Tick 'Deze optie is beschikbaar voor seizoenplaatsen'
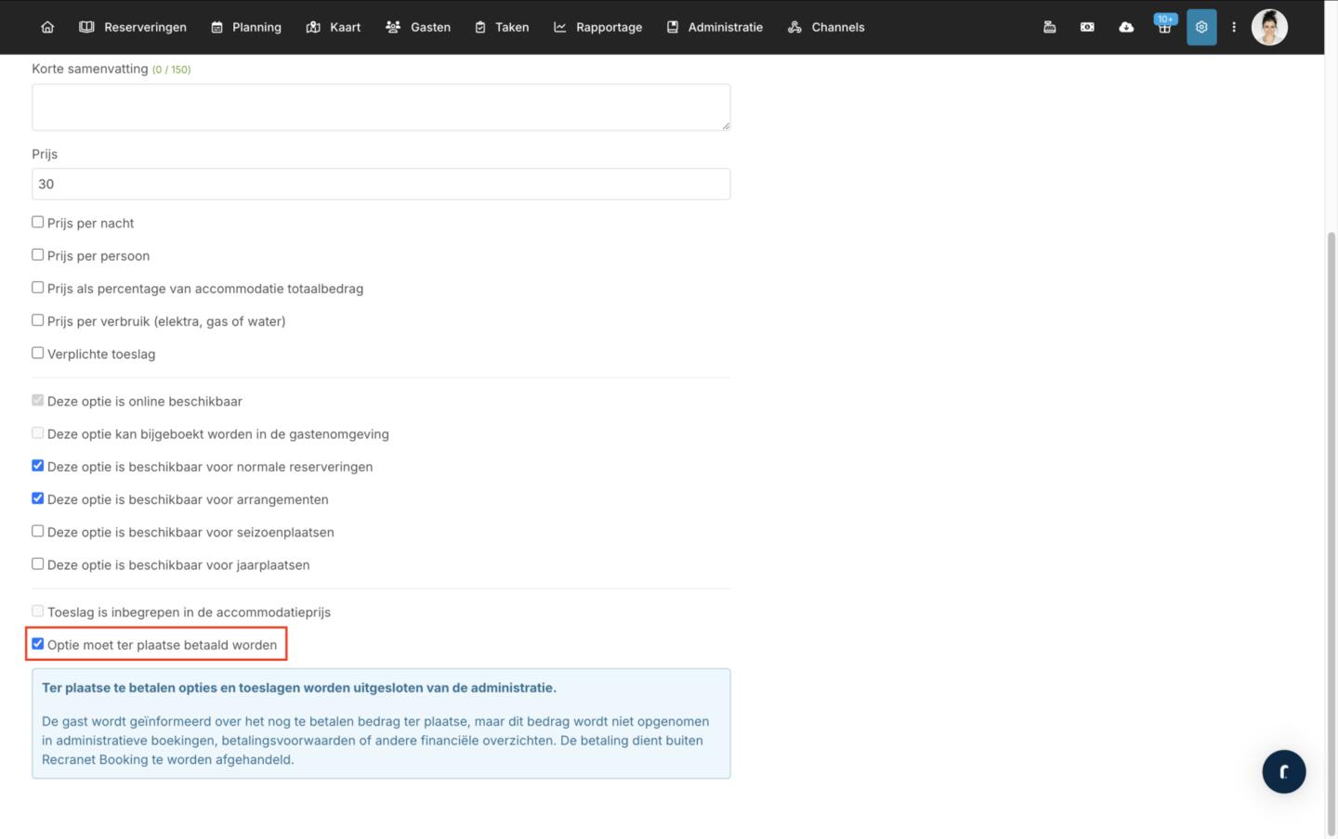1338x839 pixels. 38,531
